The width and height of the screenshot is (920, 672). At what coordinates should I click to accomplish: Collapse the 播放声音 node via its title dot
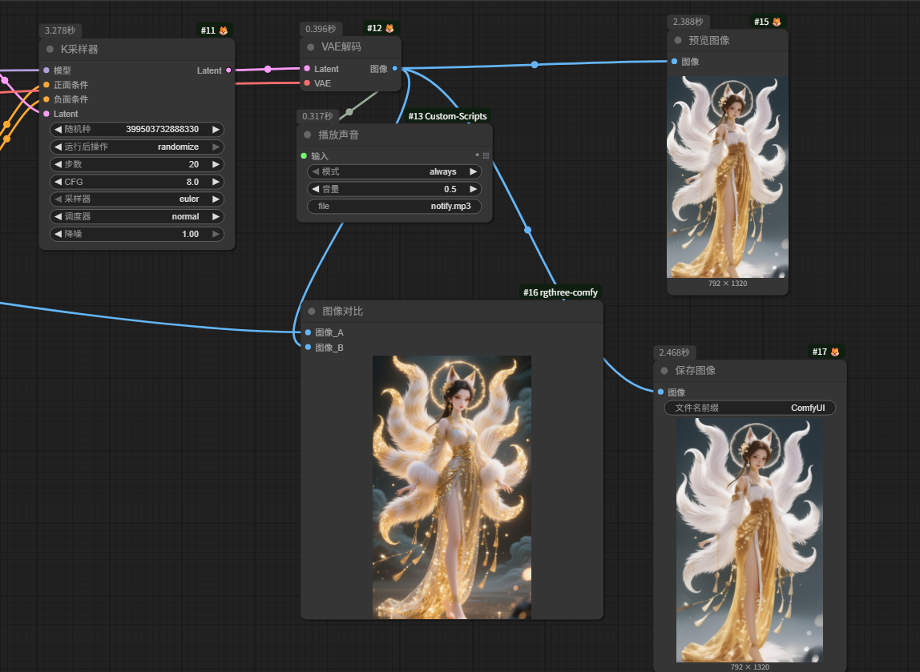tap(308, 135)
